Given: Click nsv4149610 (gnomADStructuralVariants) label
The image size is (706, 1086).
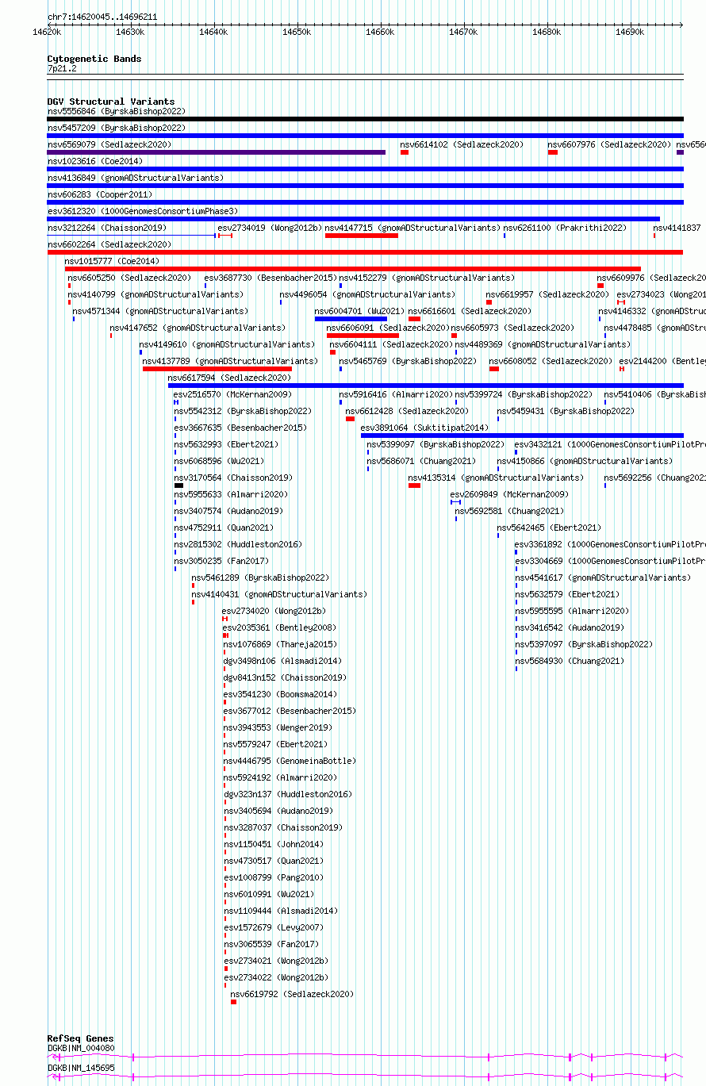Looking at the screenshot, I should point(227,344).
